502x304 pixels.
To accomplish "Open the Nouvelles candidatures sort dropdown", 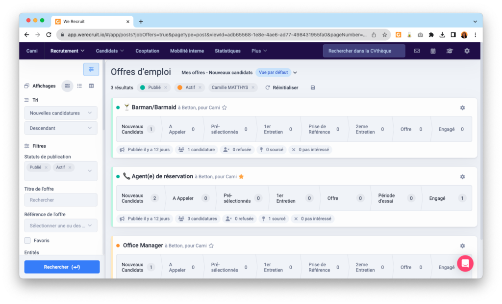I will click(61, 113).
